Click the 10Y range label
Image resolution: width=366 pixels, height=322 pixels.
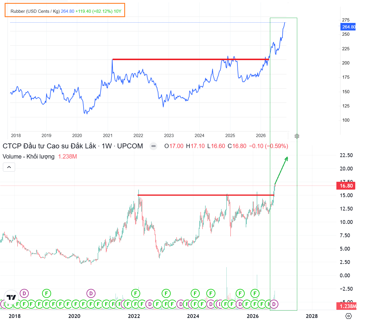click(118, 11)
